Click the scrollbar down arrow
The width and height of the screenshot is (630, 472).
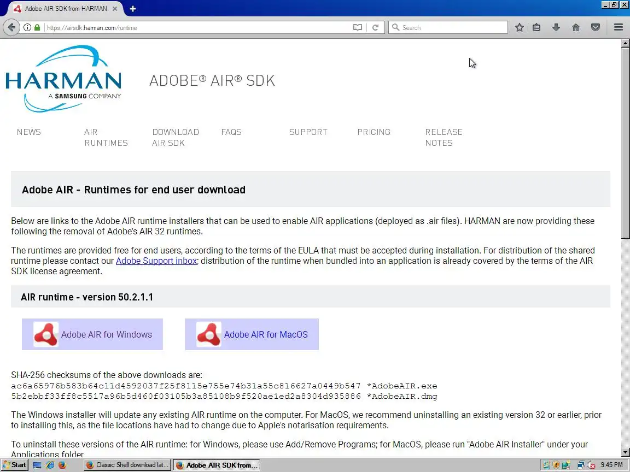(625, 452)
